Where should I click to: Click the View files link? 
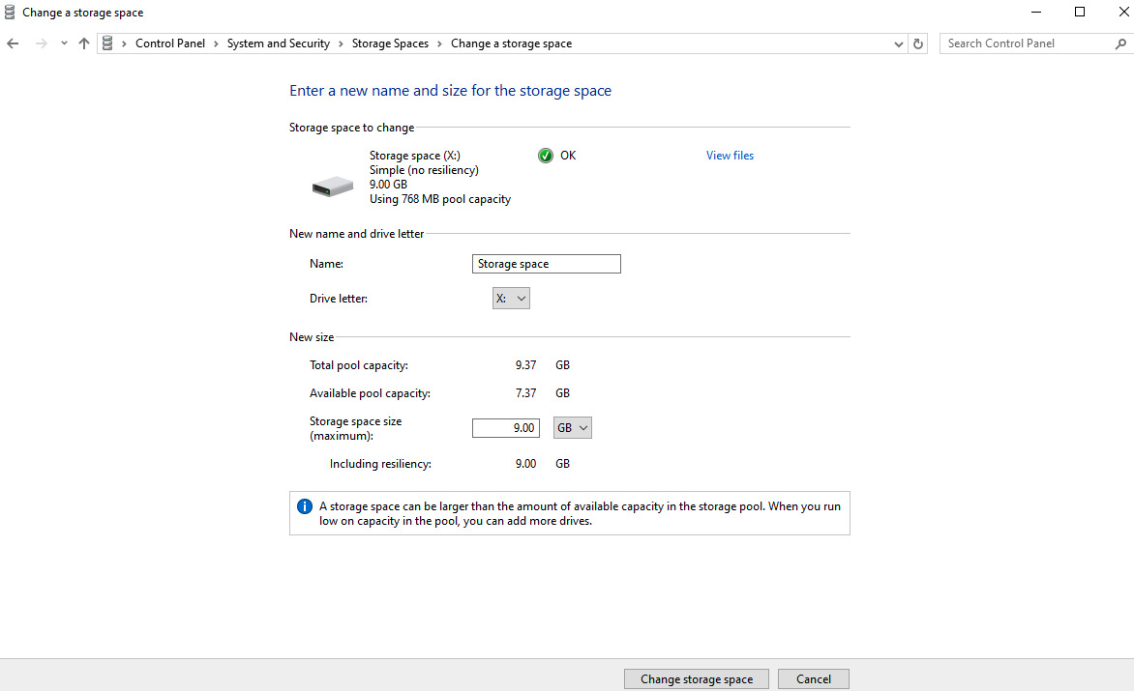coord(730,156)
